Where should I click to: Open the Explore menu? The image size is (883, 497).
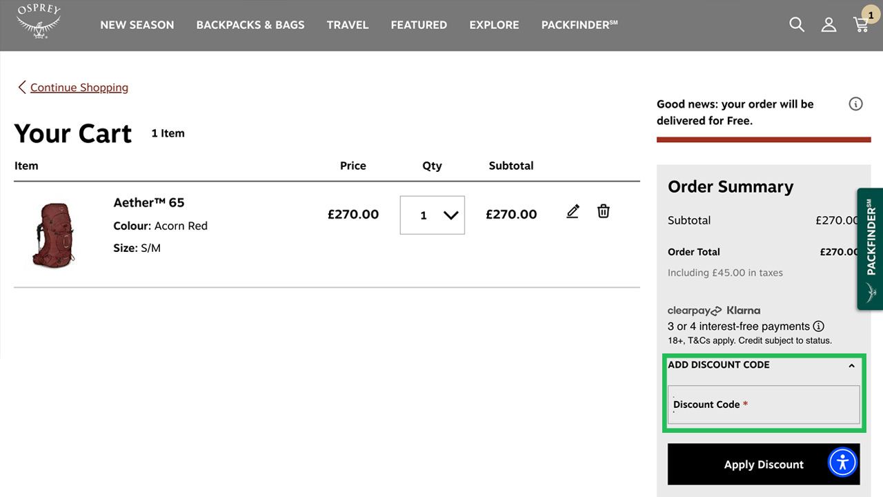pos(494,25)
